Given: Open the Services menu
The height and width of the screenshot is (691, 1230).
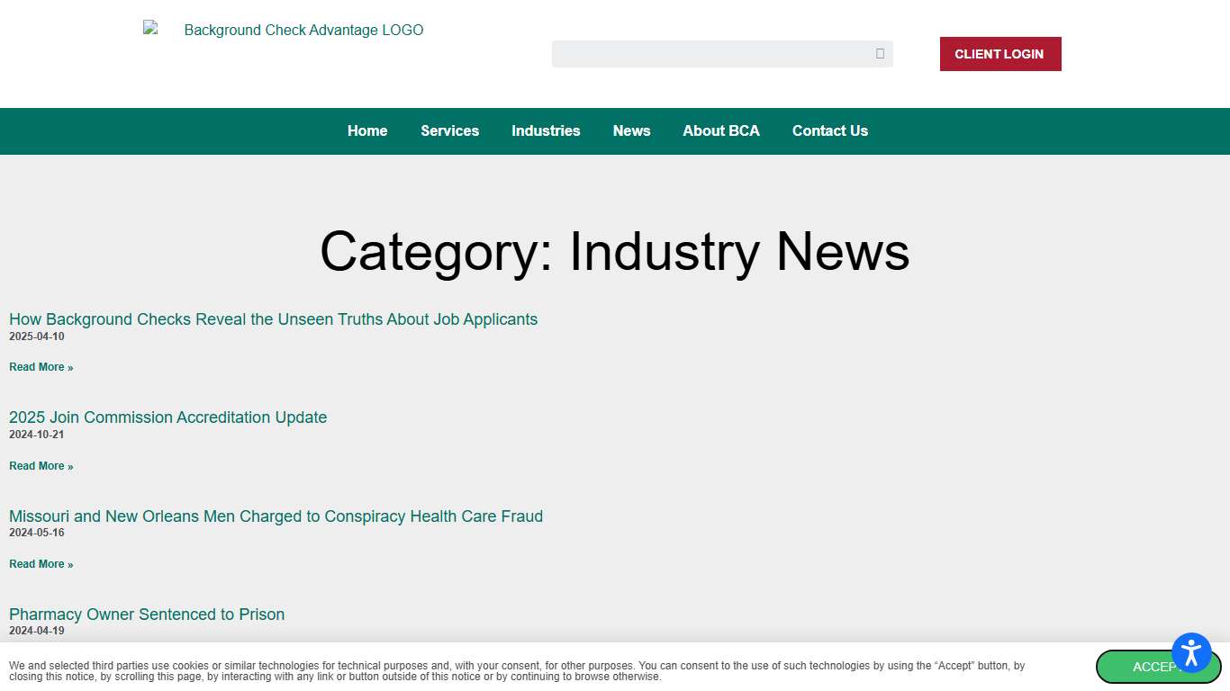Looking at the screenshot, I should pos(449,130).
